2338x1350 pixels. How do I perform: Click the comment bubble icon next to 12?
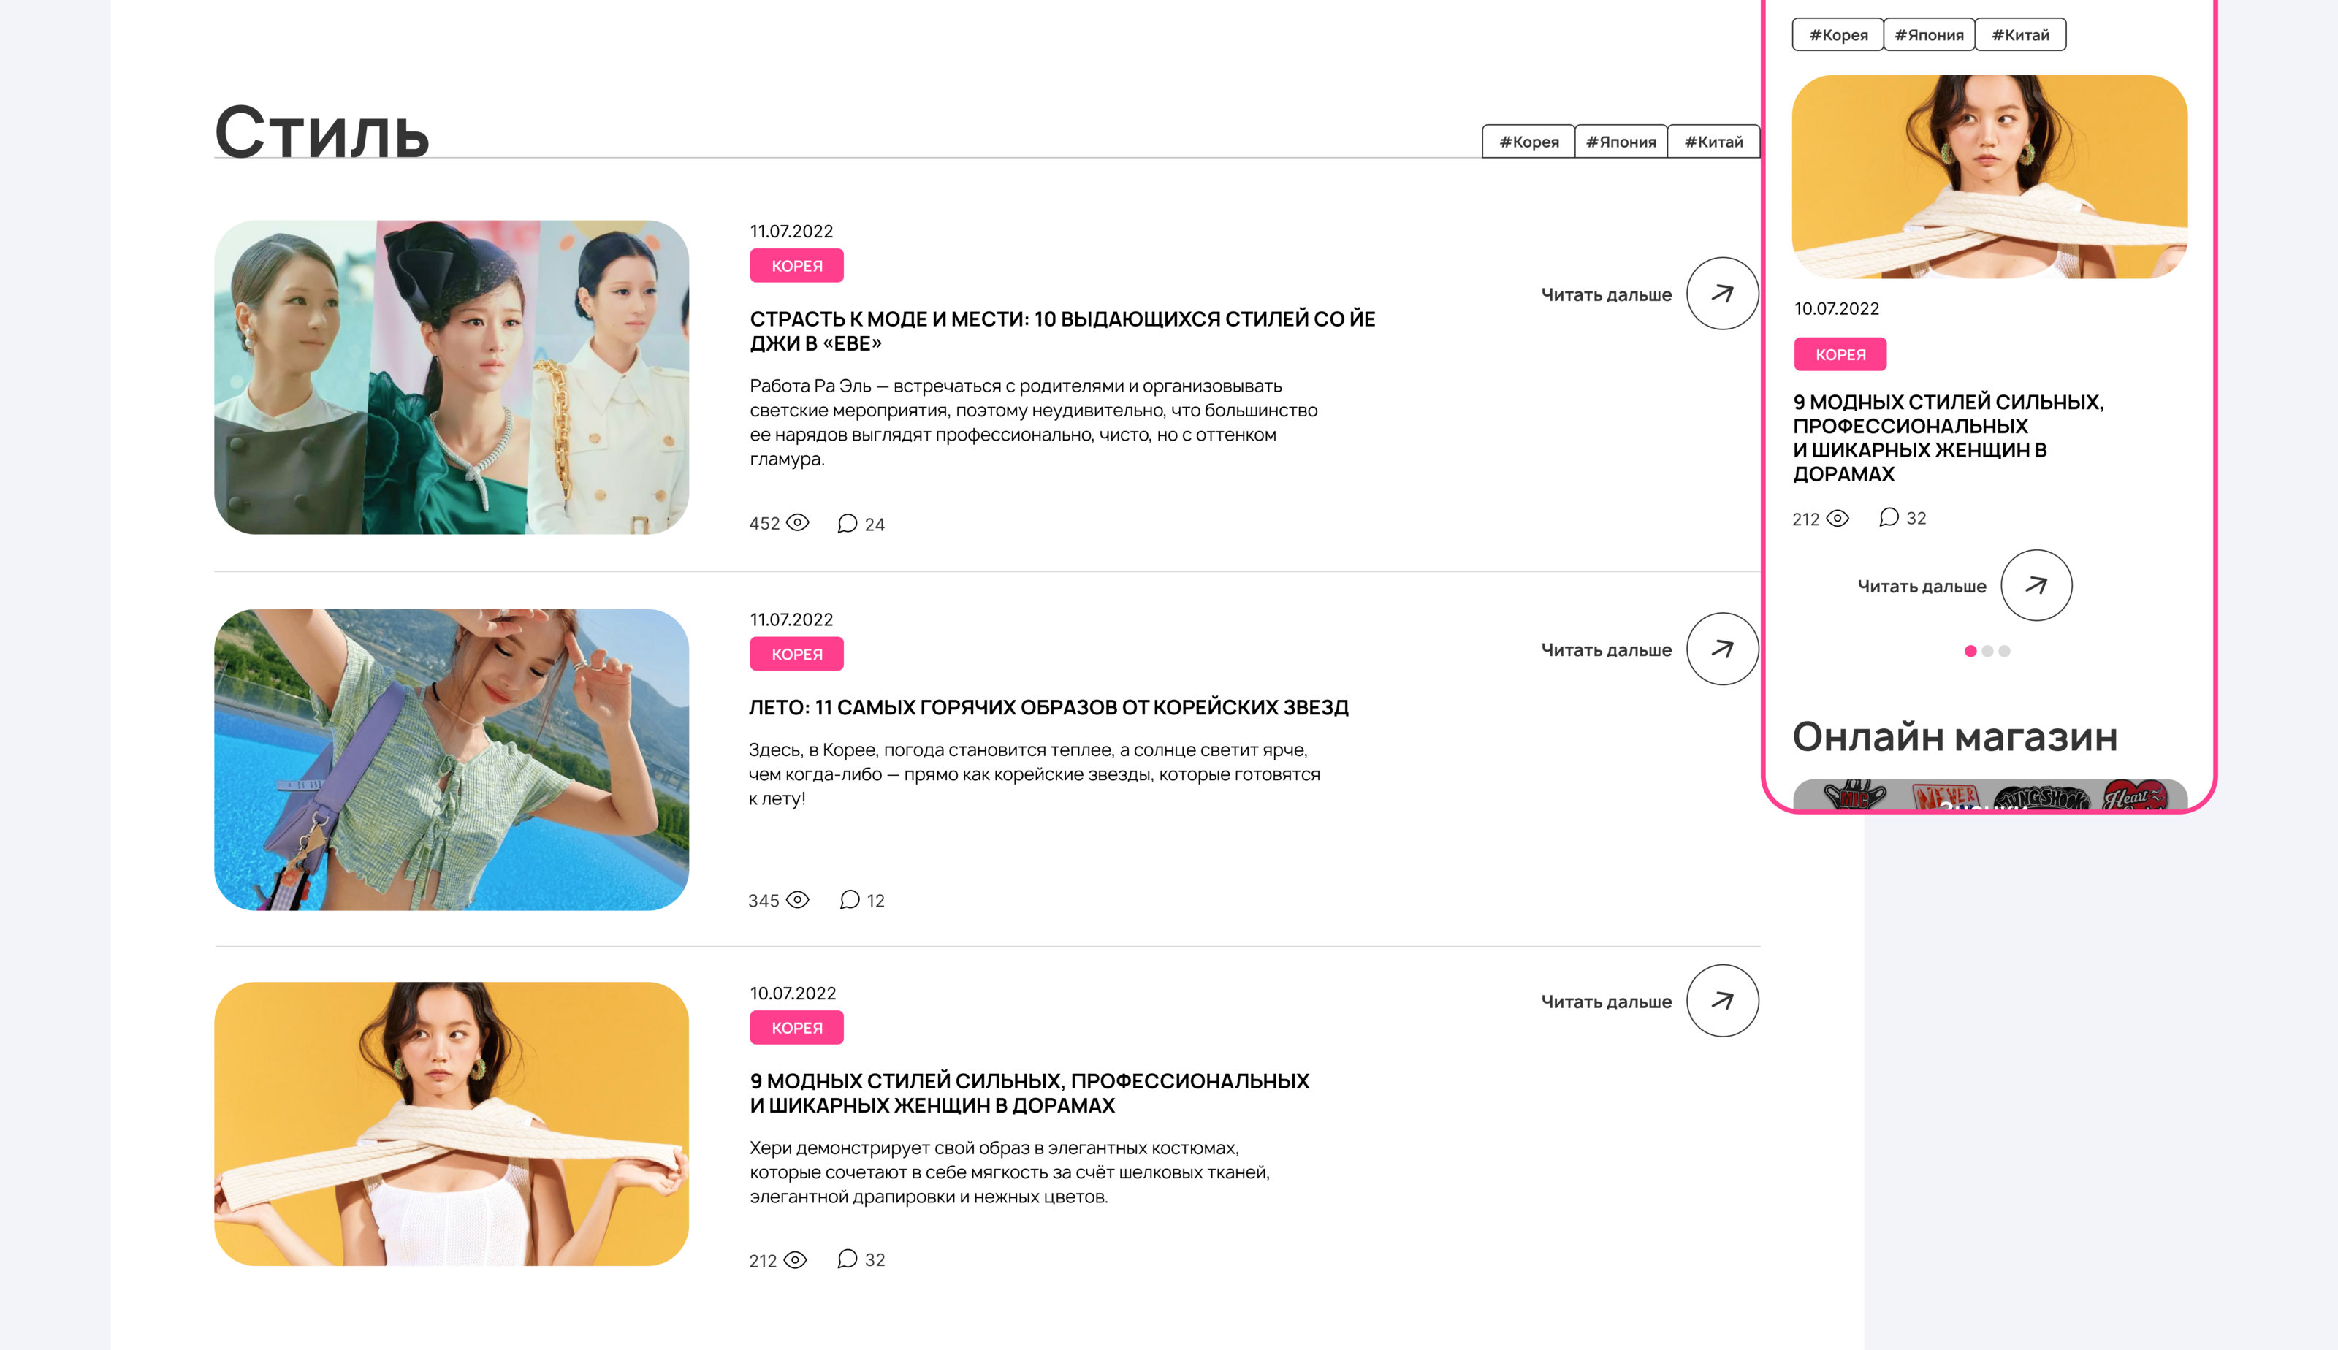point(849,899)
